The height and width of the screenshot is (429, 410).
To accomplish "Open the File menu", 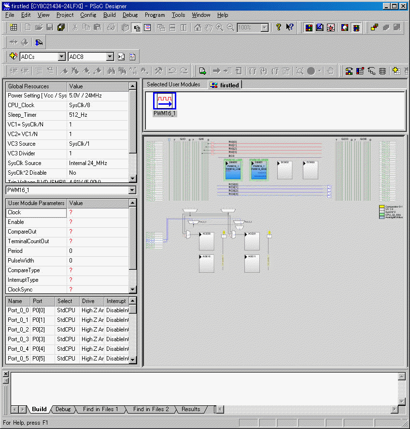I will point(10,15).
